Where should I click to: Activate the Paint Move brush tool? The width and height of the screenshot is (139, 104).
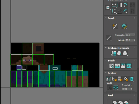(x=115, y=26)
